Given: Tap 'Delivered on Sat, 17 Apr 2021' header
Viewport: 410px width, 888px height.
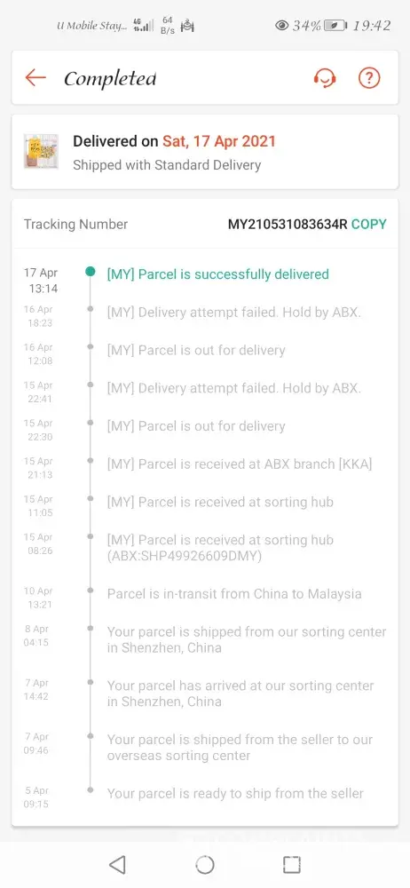Looking at the screenshot, I should point(175,141).
